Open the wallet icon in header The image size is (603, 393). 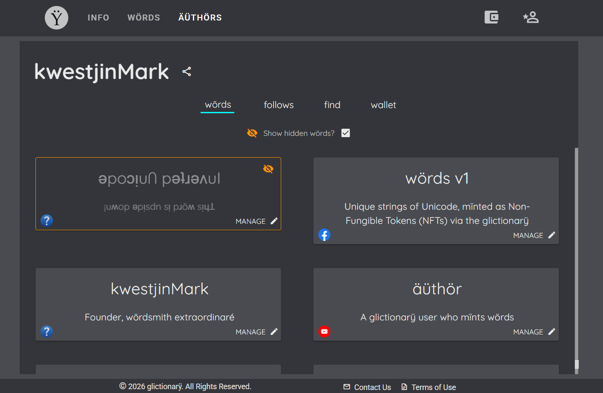tap(492, 17)
